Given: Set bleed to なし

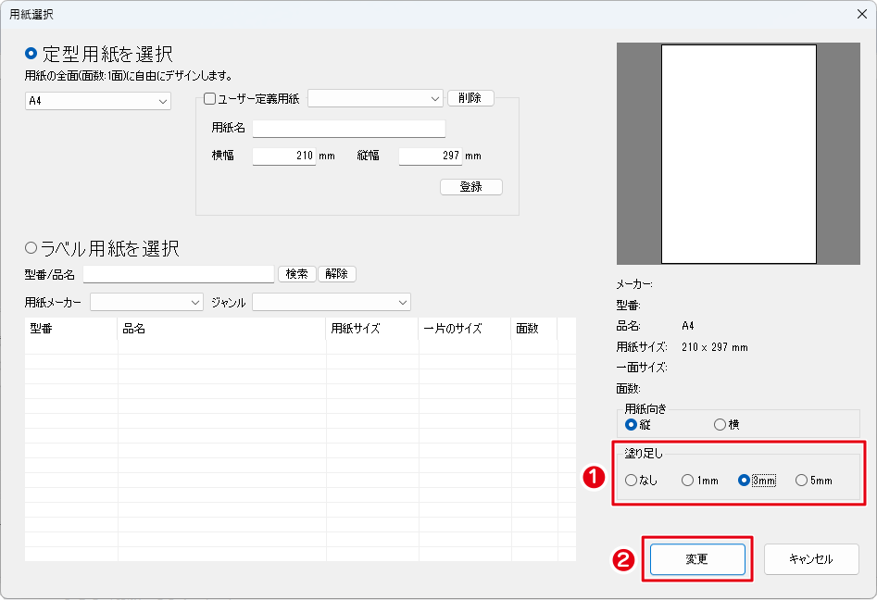Looking at the screenshot, I should pyautogui.click(x=632, y=481).
